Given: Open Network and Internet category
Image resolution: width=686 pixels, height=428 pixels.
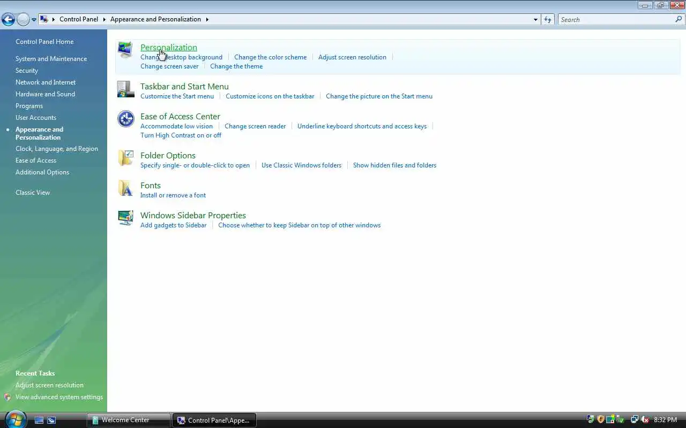Looking at the screenshot, I should [x=46, y=82].
